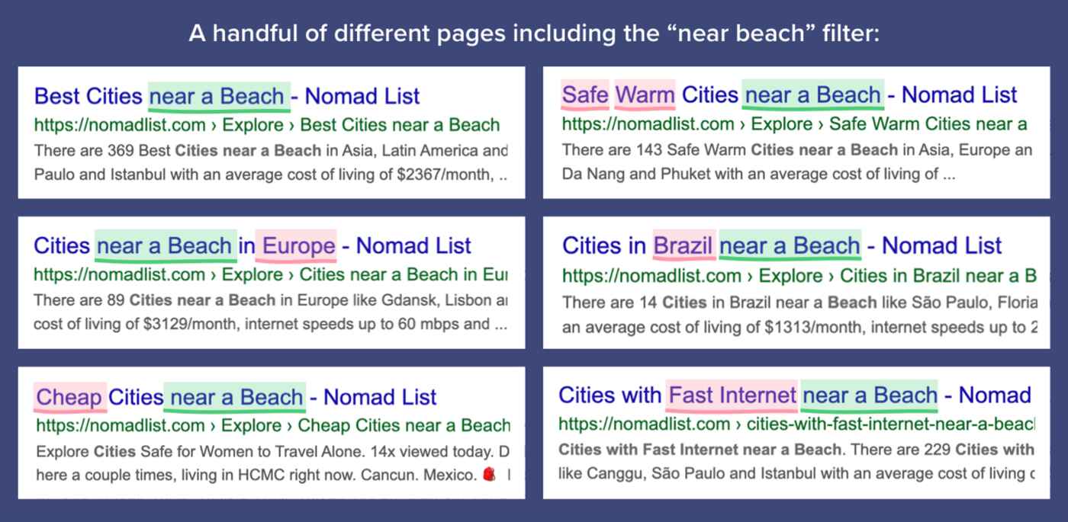
Task: Click the pink-highlighted word 'Cheap'
Action: click(69, 397)
